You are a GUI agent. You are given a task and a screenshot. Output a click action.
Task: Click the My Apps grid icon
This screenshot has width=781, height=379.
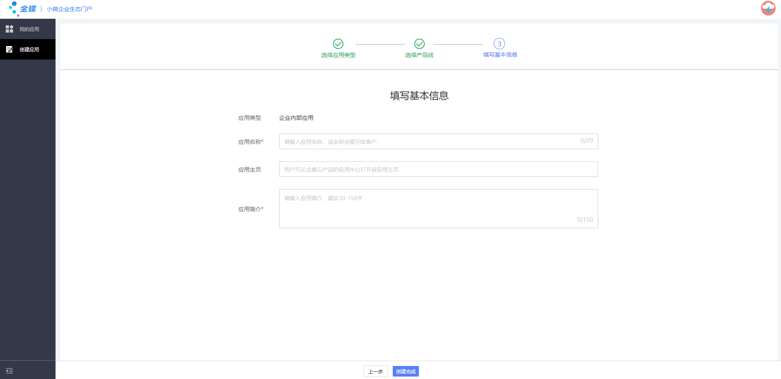[x=9, y=29]
